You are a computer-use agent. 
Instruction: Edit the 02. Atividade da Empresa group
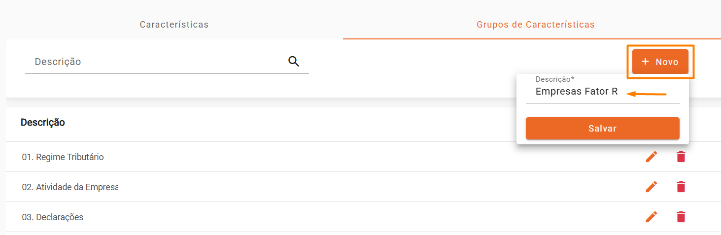pos(652,187)
